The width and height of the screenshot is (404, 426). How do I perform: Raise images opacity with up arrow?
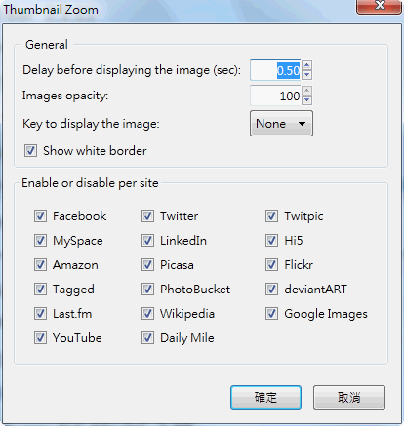point(307,91)
